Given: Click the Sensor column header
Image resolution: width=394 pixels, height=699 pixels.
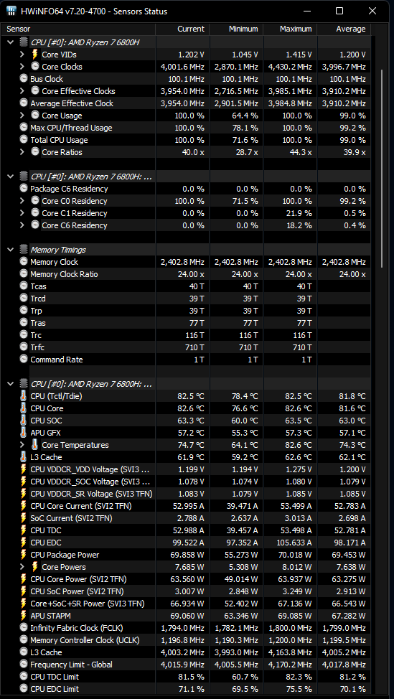Looking at the screenshot, I should 80,29.
